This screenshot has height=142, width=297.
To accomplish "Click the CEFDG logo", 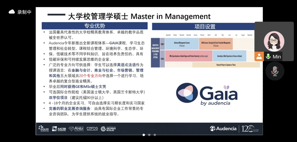I will click(x=92, y=129).
